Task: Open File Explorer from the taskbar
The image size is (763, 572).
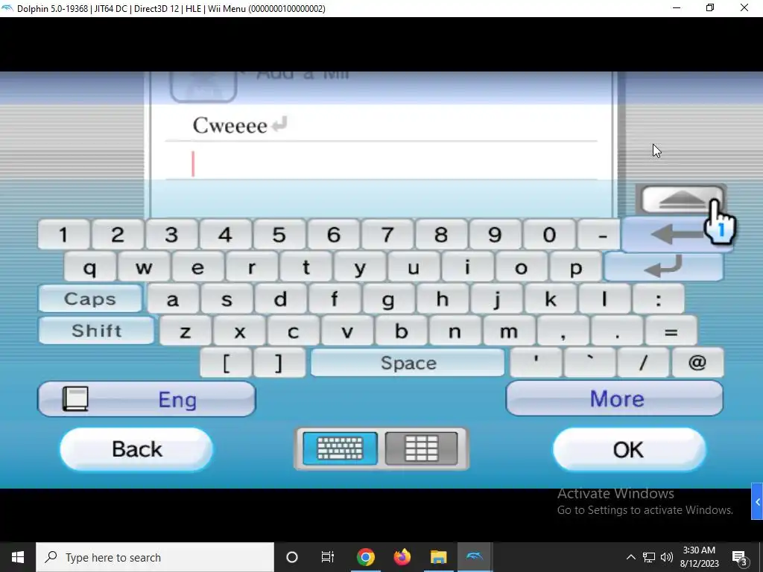Action: (438, 557)
